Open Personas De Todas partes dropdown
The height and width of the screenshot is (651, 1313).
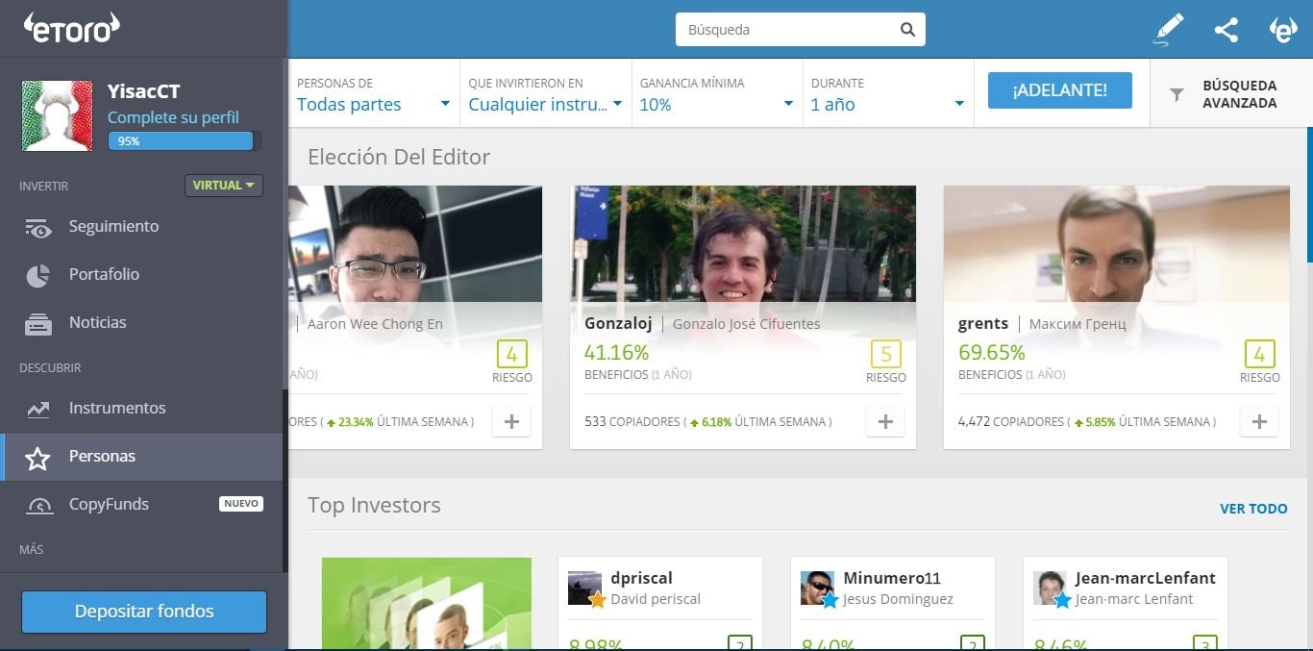(374, 94)
